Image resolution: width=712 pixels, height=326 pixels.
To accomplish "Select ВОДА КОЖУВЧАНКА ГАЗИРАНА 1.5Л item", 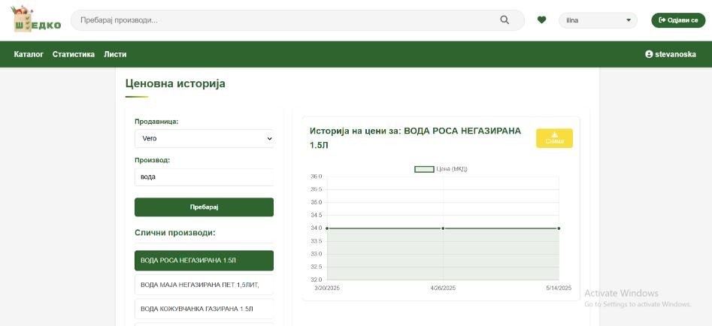I will click(x=204, y=309).
